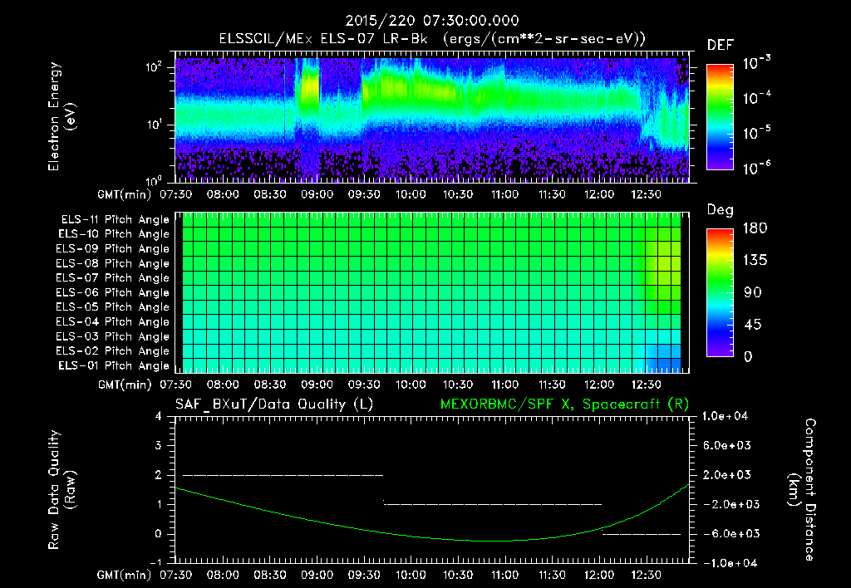Image resolution: width=851 pixels, height=588 pixels.
Task: Click the 1.0e+04 distance axis value
Action: coord(725,417)
